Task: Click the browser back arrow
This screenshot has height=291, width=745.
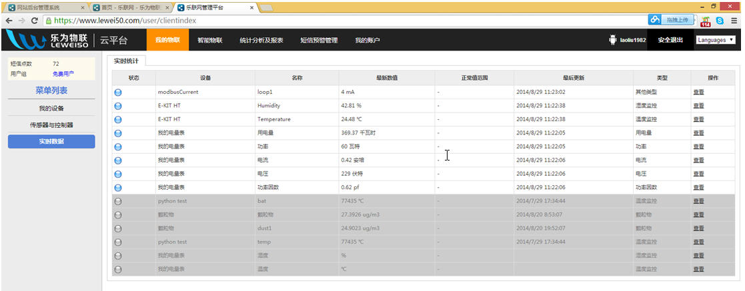Action: (8, 21)
